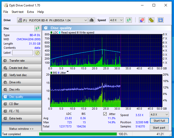Click the BIS total value 184256
The image size is (174, 138).
[81, 126]
